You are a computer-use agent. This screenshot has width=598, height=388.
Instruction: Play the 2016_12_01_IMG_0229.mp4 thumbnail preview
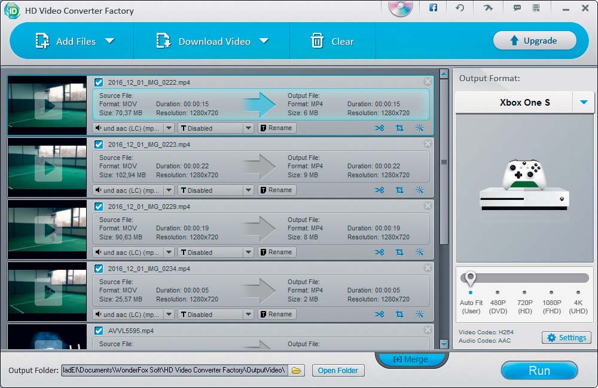pyautogui.click(x=48, y=230)
